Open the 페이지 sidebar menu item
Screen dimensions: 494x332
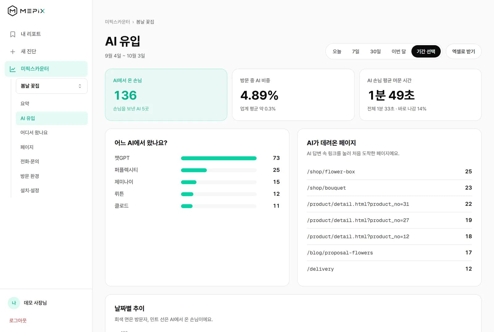coord(52,147)
